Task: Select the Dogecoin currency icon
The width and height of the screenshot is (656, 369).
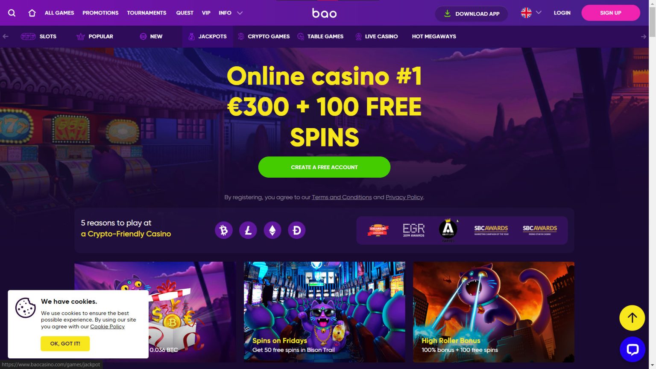Action: point(297,231)
